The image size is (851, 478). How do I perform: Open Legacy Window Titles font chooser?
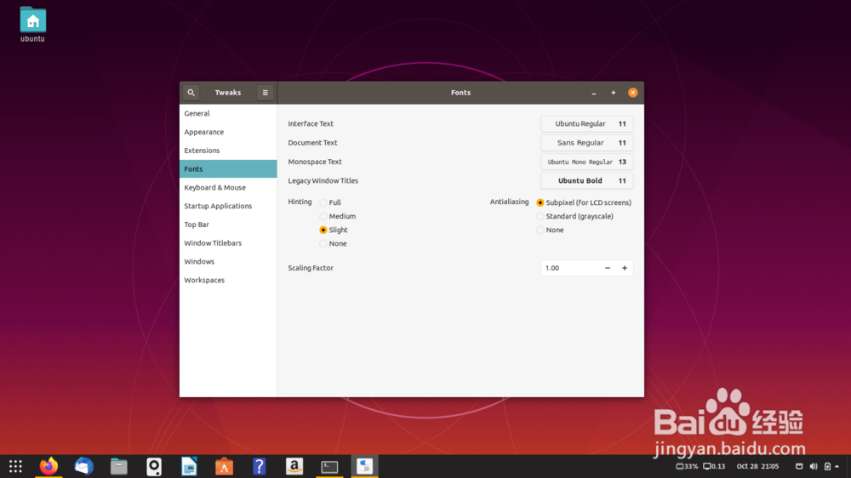[586, 180]
